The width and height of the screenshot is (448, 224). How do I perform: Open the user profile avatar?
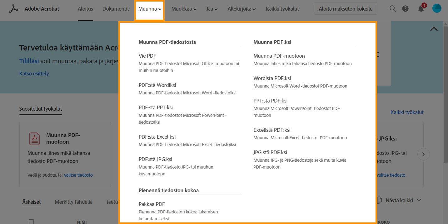point(437,9)
